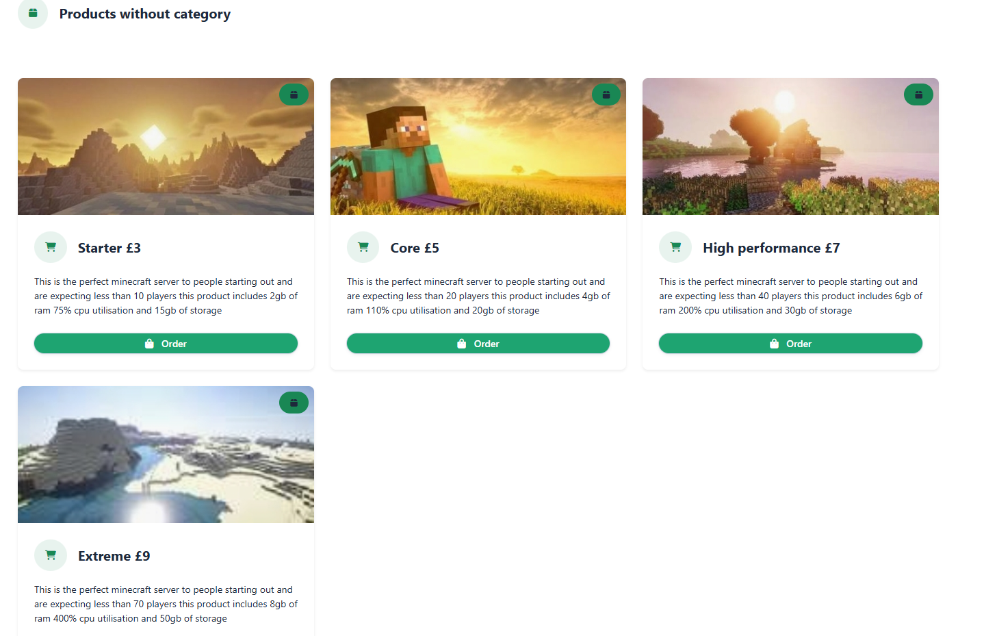Viewport: 997px width, 636px height.
Task: Select the Core £5 product title
Action: pyautogui.click(x=415, y=248)
